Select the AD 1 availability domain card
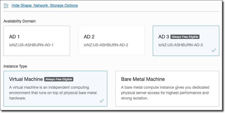Viewport: 225px width, 113px height. [x=37, y=41]
